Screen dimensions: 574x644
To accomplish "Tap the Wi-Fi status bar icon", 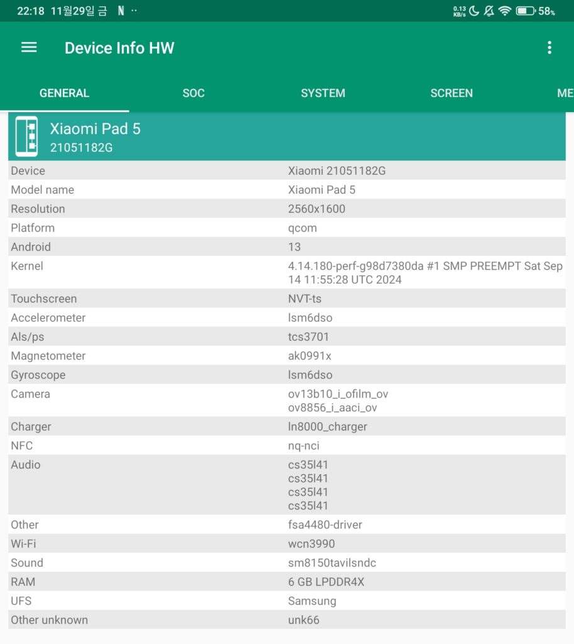I will (x=505, y=11).
